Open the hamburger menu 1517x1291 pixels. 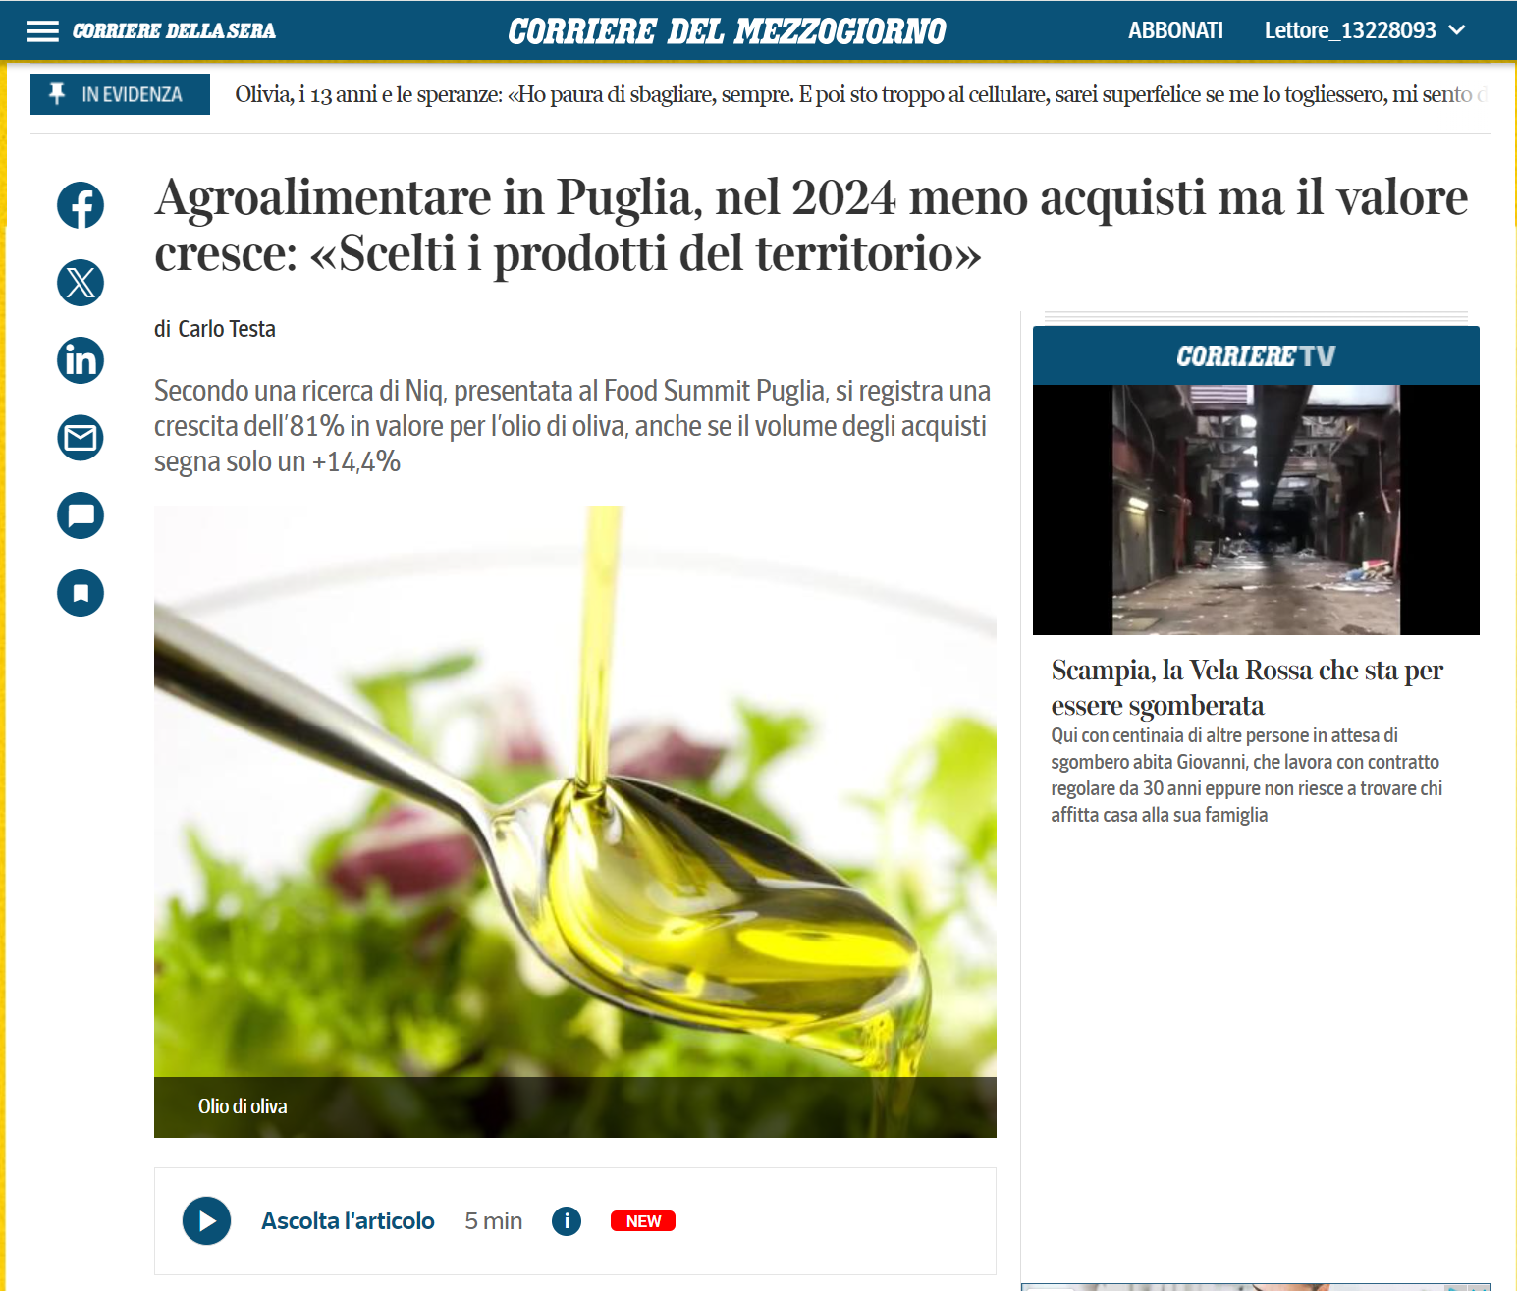[x=42, y=31]
